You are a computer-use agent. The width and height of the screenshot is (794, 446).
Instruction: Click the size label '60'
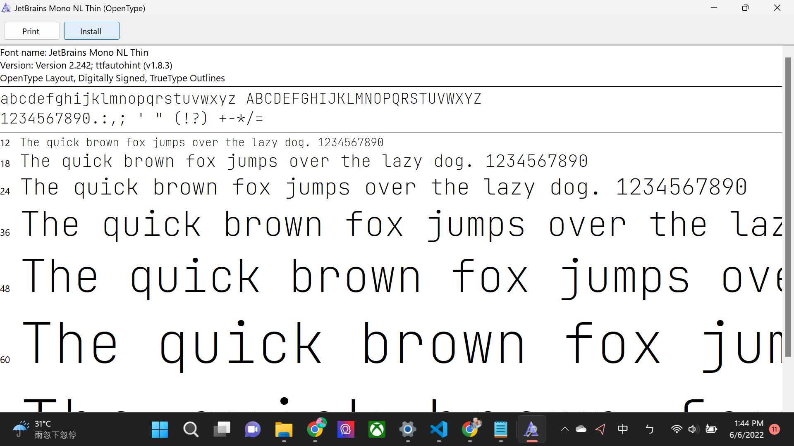5,360
